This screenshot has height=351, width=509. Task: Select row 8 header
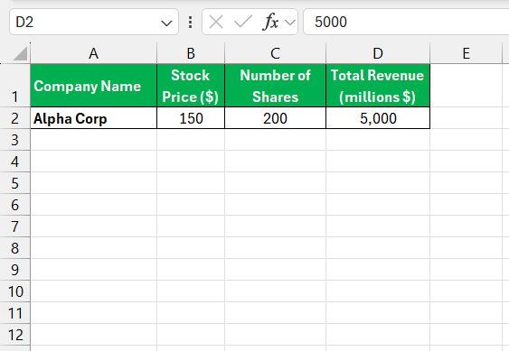[x=15, y=248]
